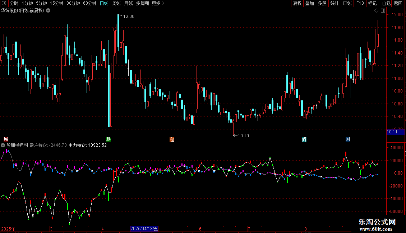
Task: Click the green 跌 event marker
Action: pyautogui.click(x=108, y=139)
